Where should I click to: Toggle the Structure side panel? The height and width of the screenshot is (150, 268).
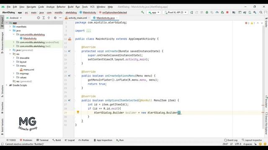tap(2, 91)
